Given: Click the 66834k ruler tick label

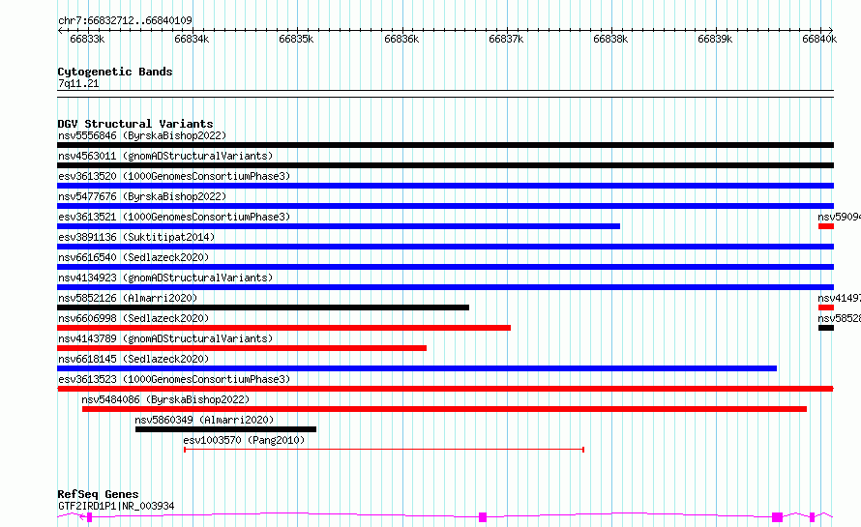Looking at the screenshot, I should coord(192,39).
